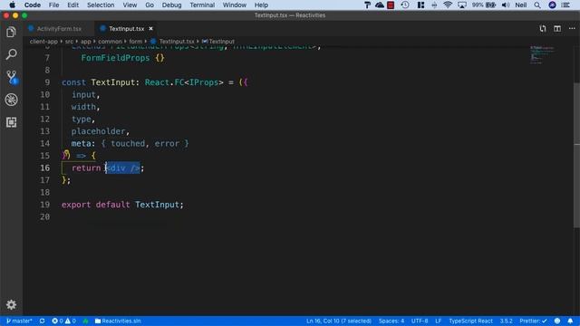Click the word 'placeholder' on line 13
This screenshot has width=580, height=326.
[x=99, y=131]
